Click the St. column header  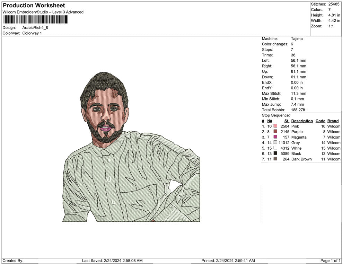point(287,121)
